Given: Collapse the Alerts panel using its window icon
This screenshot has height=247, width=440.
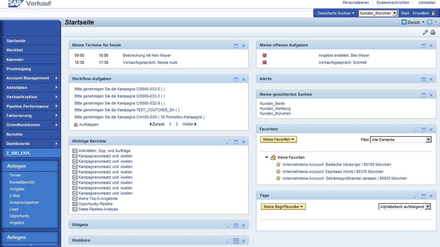Looking at the screenshot, I should 424,79.
